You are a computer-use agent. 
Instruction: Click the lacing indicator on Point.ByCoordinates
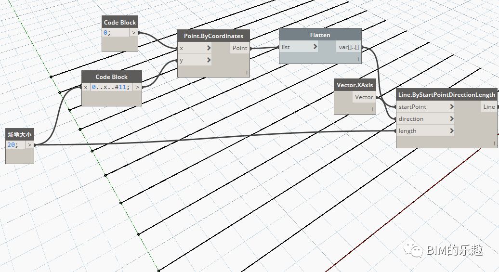pos(247,73)
